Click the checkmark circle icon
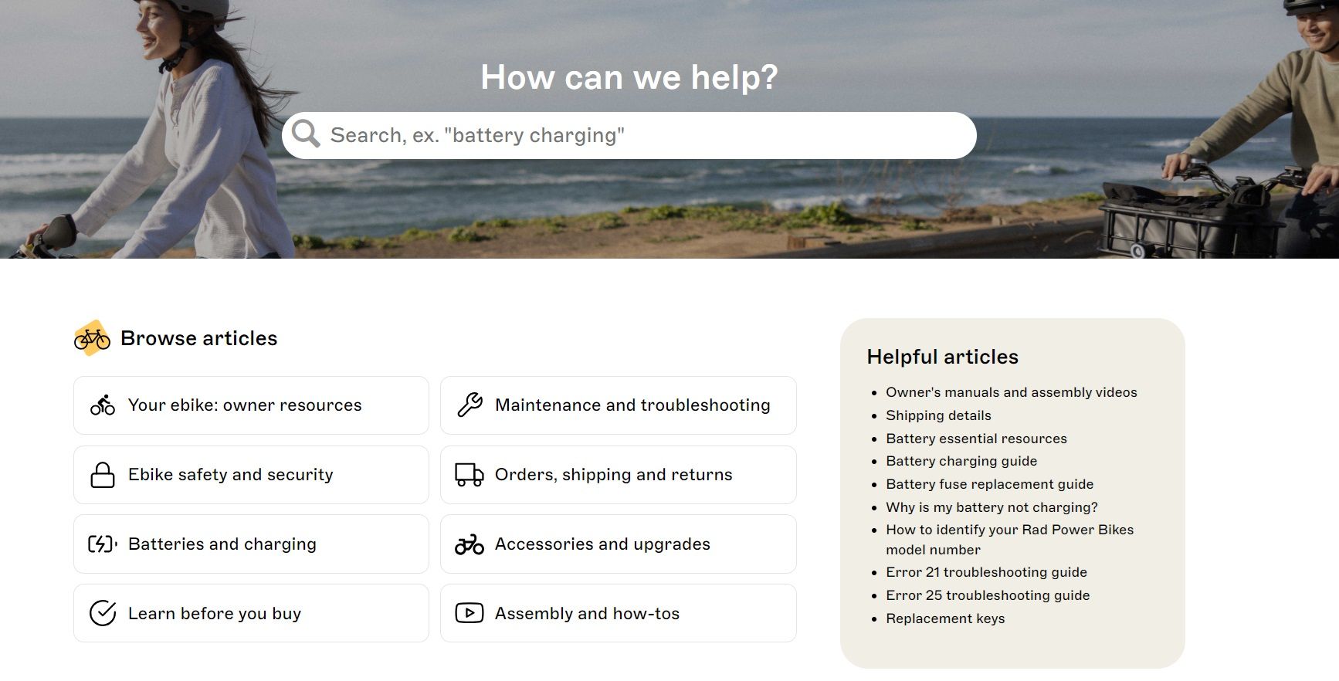The image size is (1339, 681). click(x=102, y=613)
